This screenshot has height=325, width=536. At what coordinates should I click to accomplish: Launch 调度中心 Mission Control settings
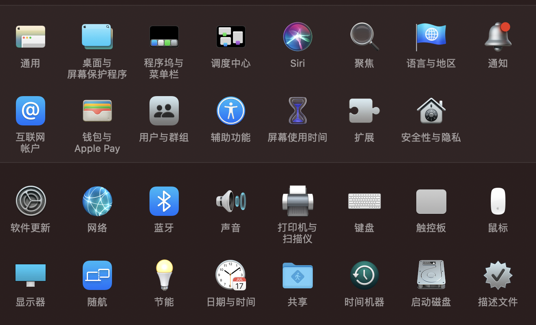click(231, 37)
